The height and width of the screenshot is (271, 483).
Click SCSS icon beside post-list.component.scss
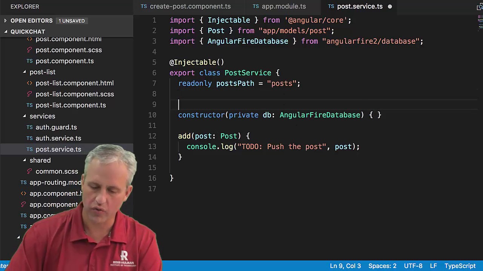[29, 94]
